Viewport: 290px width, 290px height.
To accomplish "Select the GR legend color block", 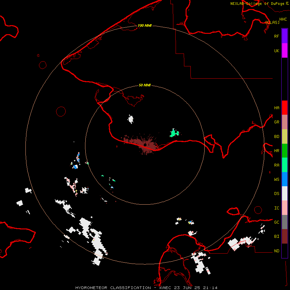I will point(285,122).
